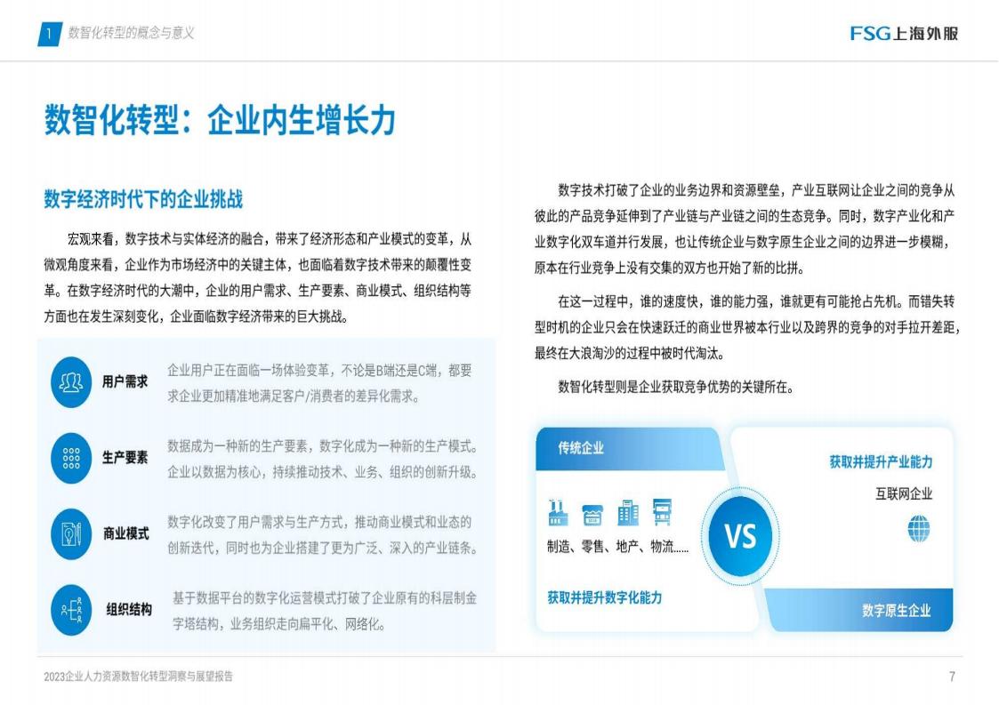Click the section number 1 badge
Screen dimensions: 999x705
[50, 33]
